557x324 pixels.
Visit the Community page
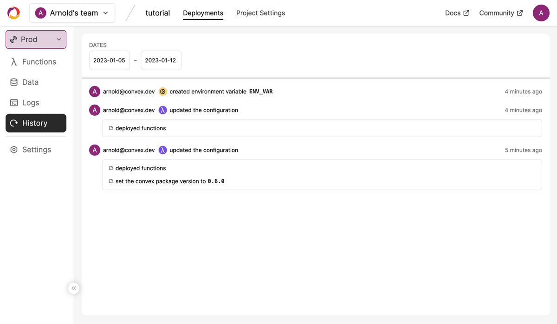(501, 13)
